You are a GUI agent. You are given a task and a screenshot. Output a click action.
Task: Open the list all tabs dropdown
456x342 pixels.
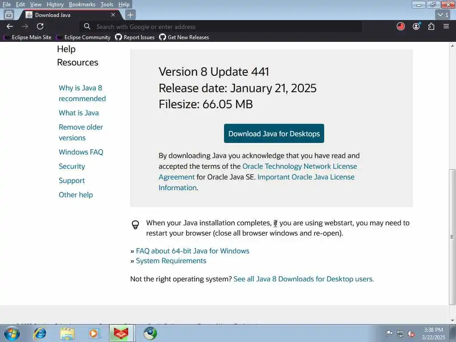[x=443, y=15]
